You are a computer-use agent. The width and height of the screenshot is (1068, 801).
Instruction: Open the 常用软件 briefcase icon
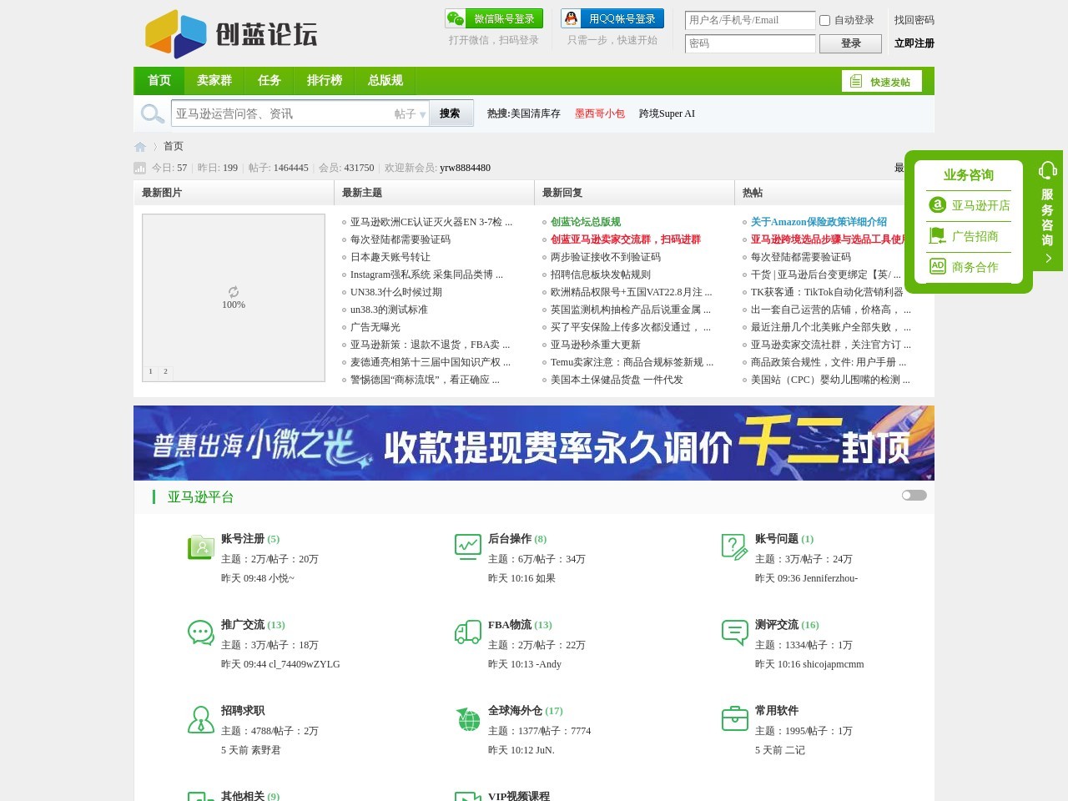click(x=735, y=719)
